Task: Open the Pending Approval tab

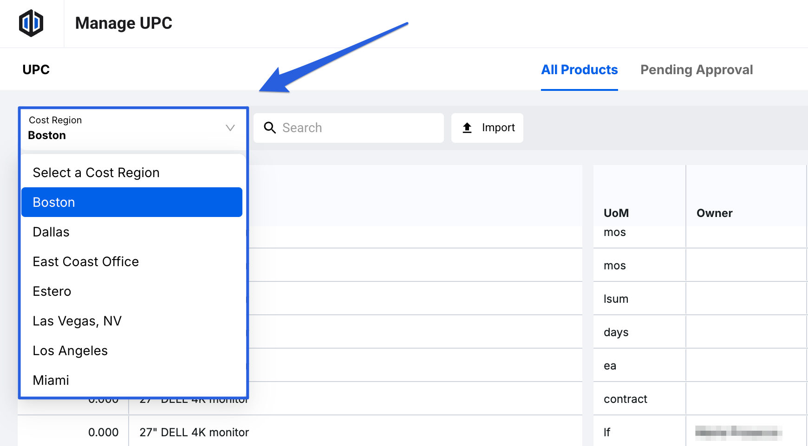Action: (x=696, y=70)
